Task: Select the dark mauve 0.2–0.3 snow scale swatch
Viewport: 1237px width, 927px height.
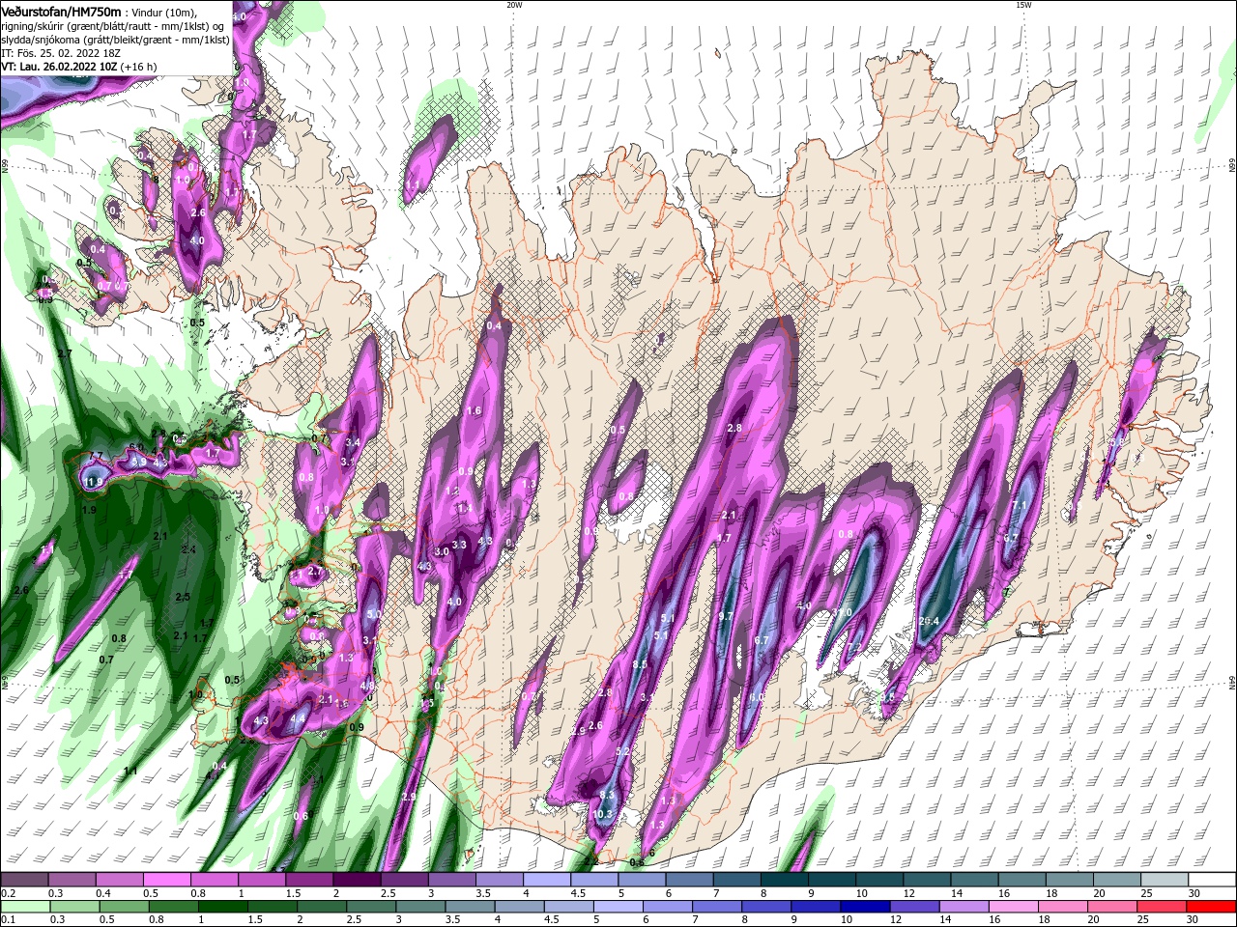Action: (x=24, y=880)
